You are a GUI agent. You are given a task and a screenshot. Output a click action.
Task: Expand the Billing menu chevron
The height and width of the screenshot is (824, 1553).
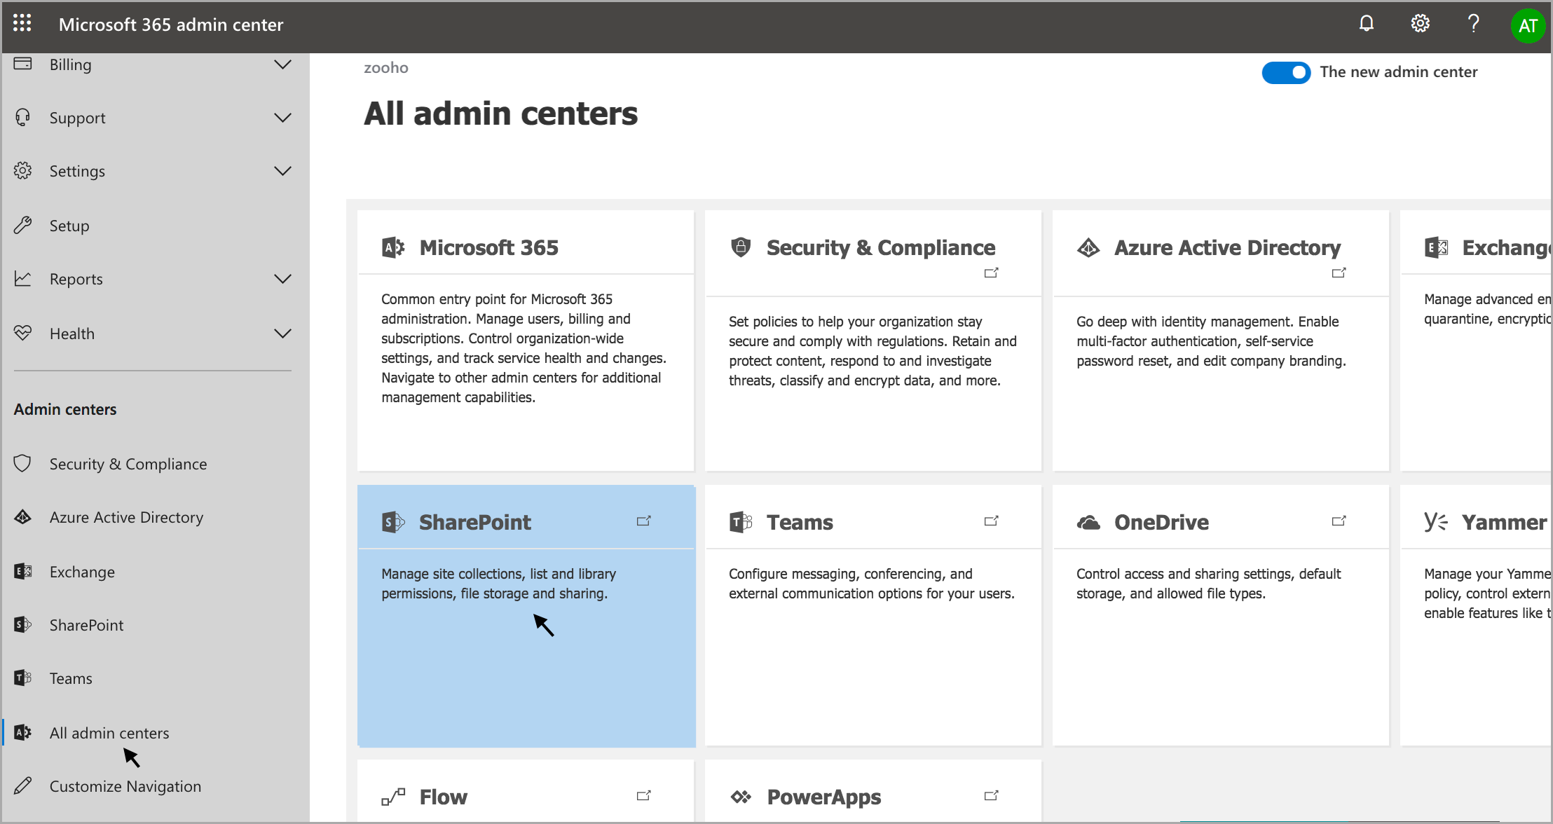point(282,64)
